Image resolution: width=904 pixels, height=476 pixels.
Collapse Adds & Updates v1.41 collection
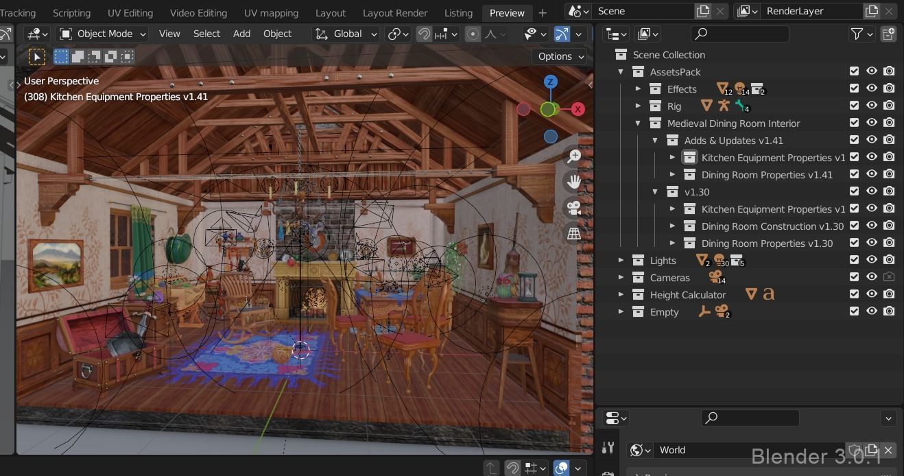(x=655, y=140)
